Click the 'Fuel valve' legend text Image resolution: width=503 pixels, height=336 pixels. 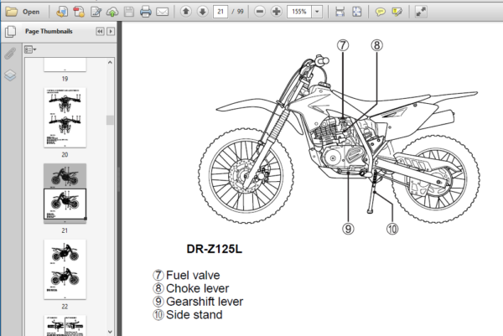pos(193,276)
